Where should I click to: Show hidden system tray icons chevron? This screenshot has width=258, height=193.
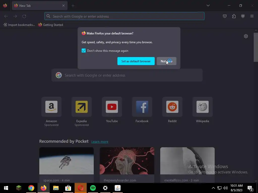(x=213, y=188)
